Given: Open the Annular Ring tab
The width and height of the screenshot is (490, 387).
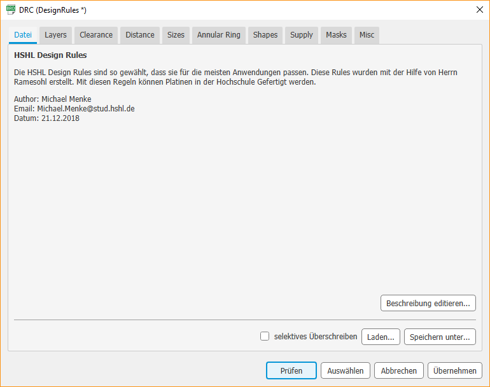Looking at the screenshot, I should pos(219,35).
